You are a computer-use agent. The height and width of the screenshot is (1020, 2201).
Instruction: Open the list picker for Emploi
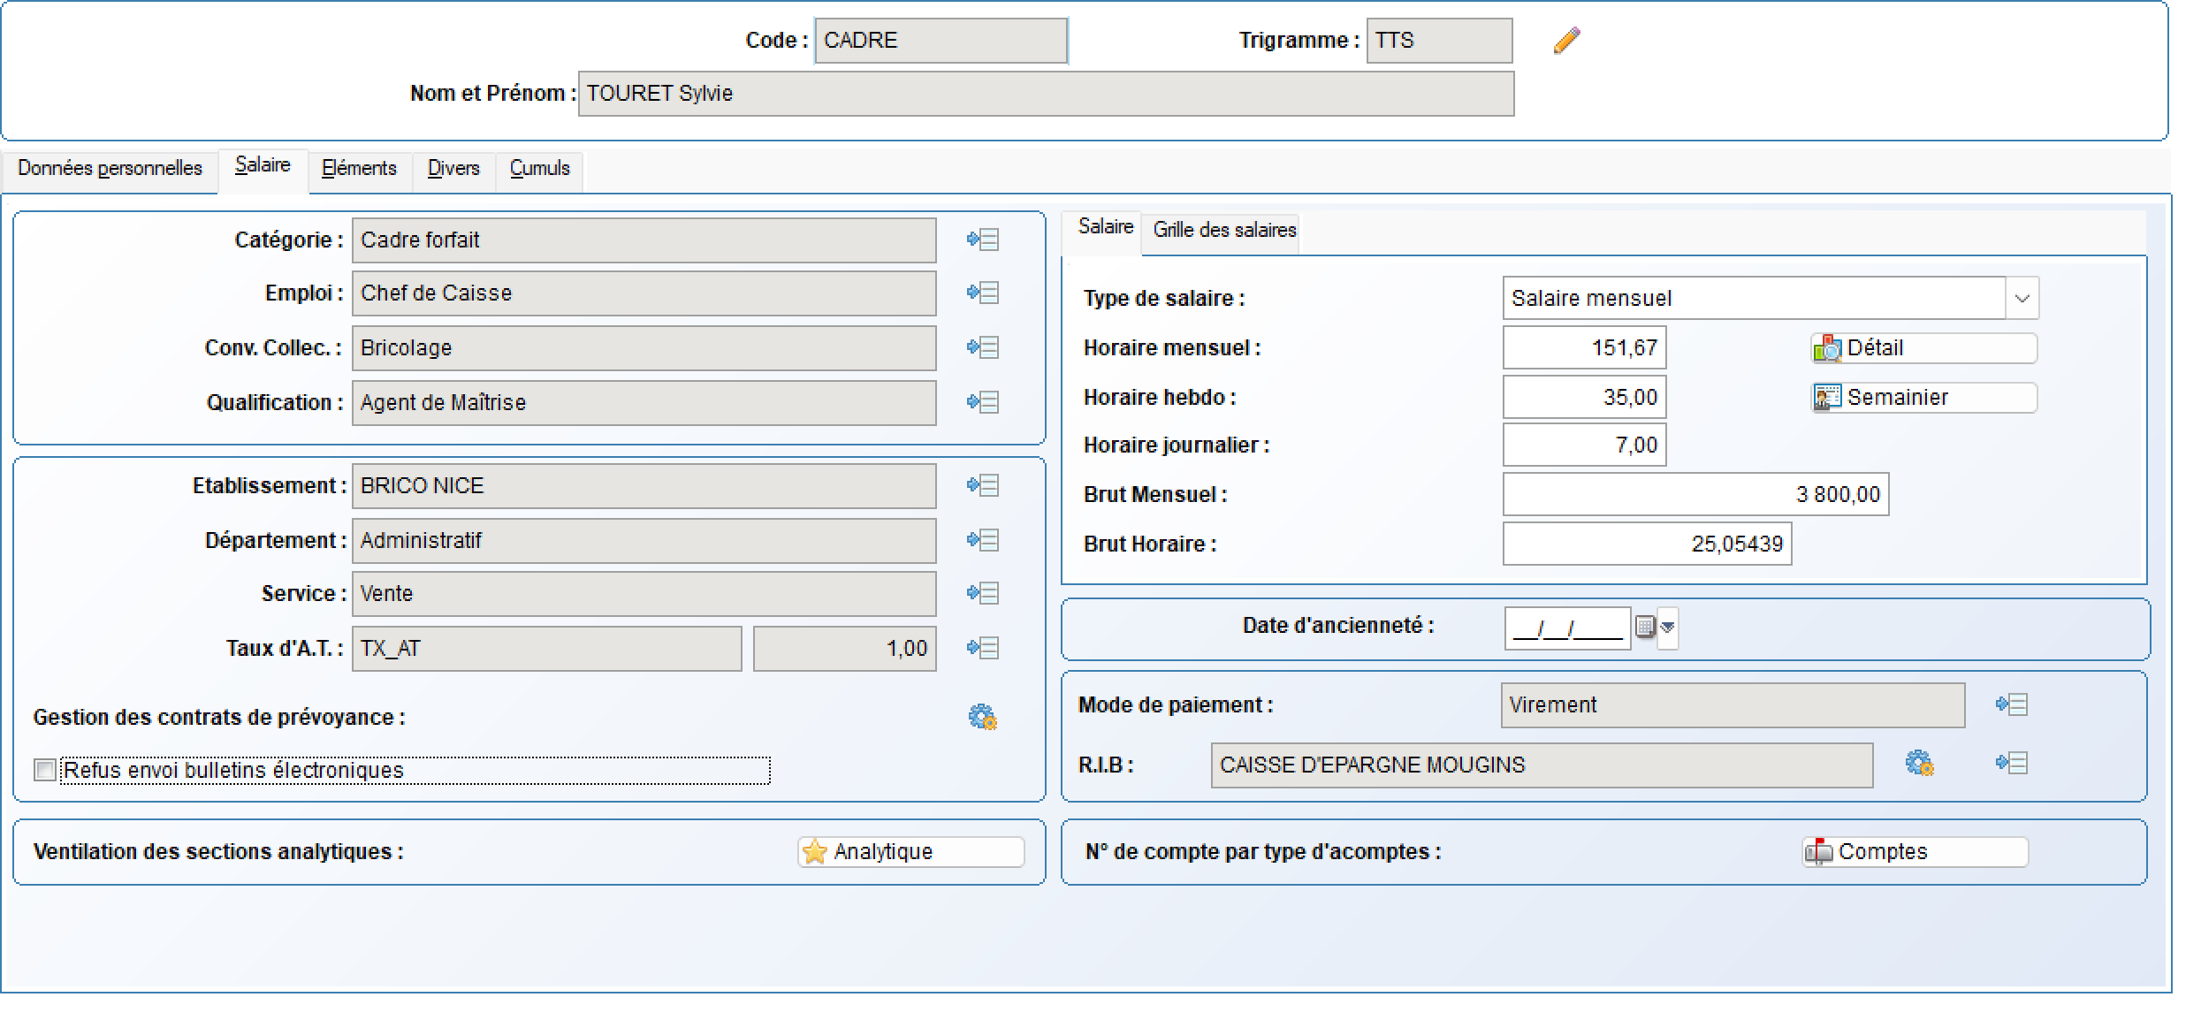pos(983,293)
